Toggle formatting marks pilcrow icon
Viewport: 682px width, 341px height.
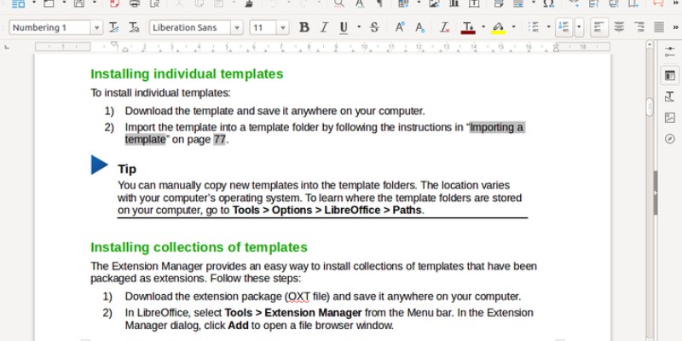pos(379,3)
